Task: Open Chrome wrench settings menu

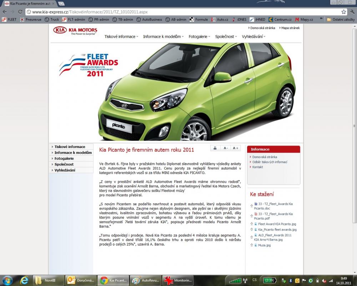Action: (x=352, y=12)
